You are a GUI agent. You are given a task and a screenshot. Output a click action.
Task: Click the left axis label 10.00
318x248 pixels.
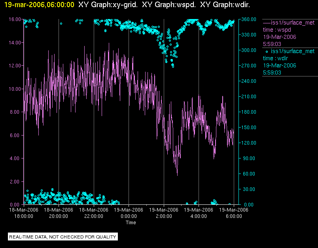(x=15, y=89)
